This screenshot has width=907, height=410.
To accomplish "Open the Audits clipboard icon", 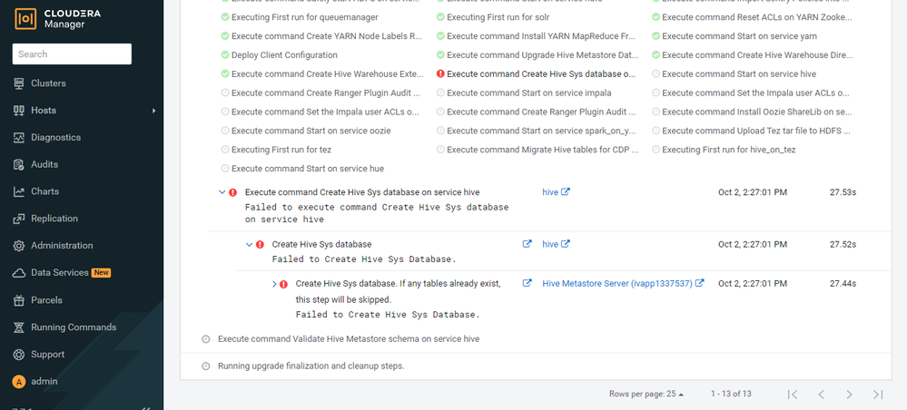I will [19, 164].
